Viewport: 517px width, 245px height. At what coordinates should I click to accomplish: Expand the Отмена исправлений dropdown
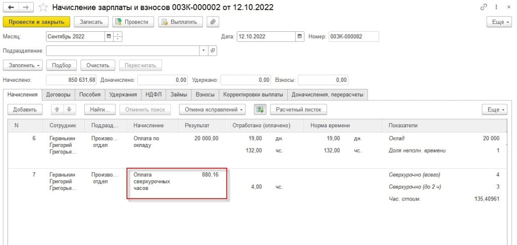[214, 109]
